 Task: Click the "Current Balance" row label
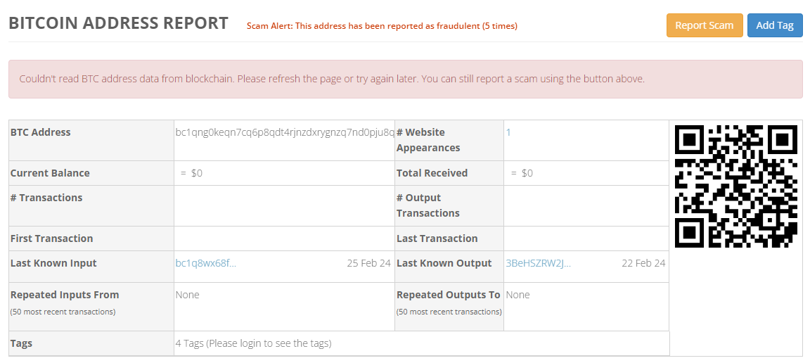[x=50, y=173]
